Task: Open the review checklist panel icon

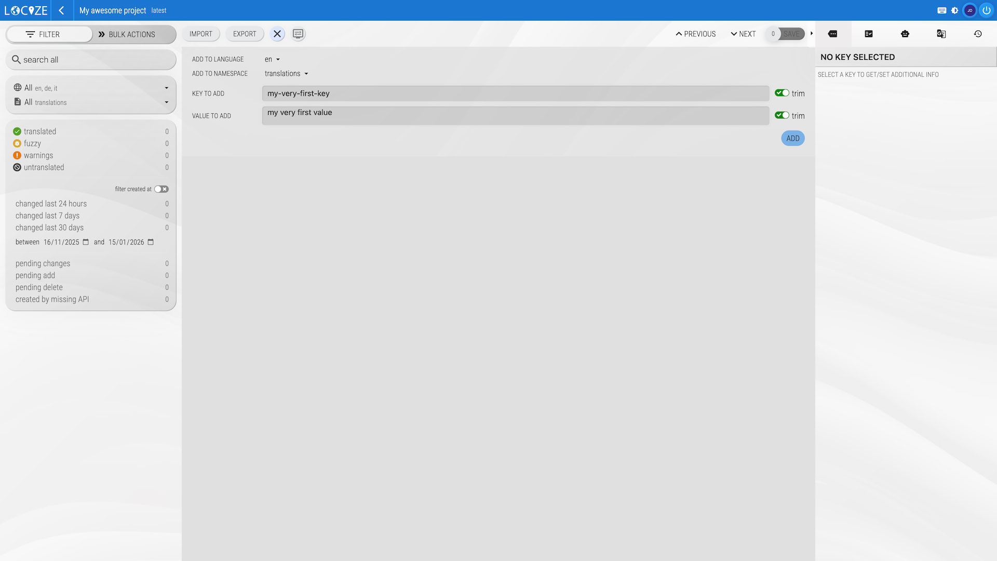Action: 868,34
